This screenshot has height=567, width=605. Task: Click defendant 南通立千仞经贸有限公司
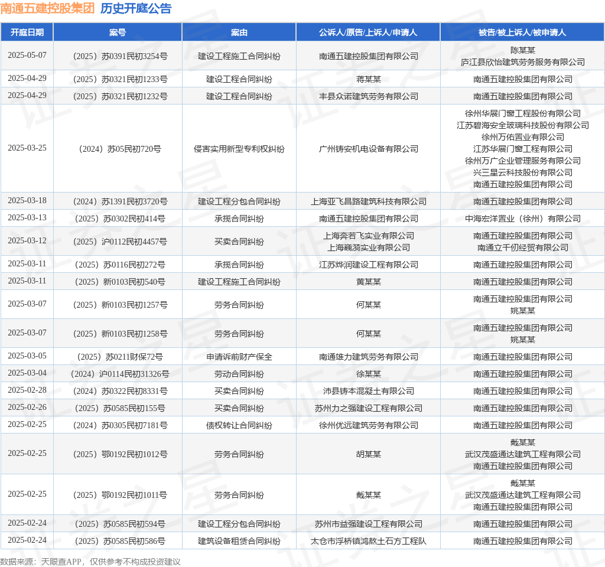pos(523,247)
